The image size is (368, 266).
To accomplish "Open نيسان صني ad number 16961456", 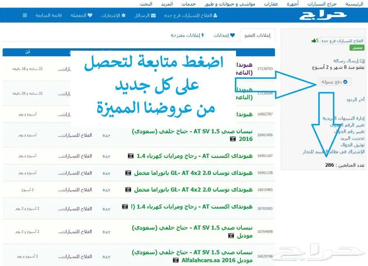I will [x=192, y=135].
